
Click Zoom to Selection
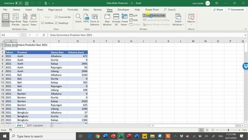pos(95,20)
